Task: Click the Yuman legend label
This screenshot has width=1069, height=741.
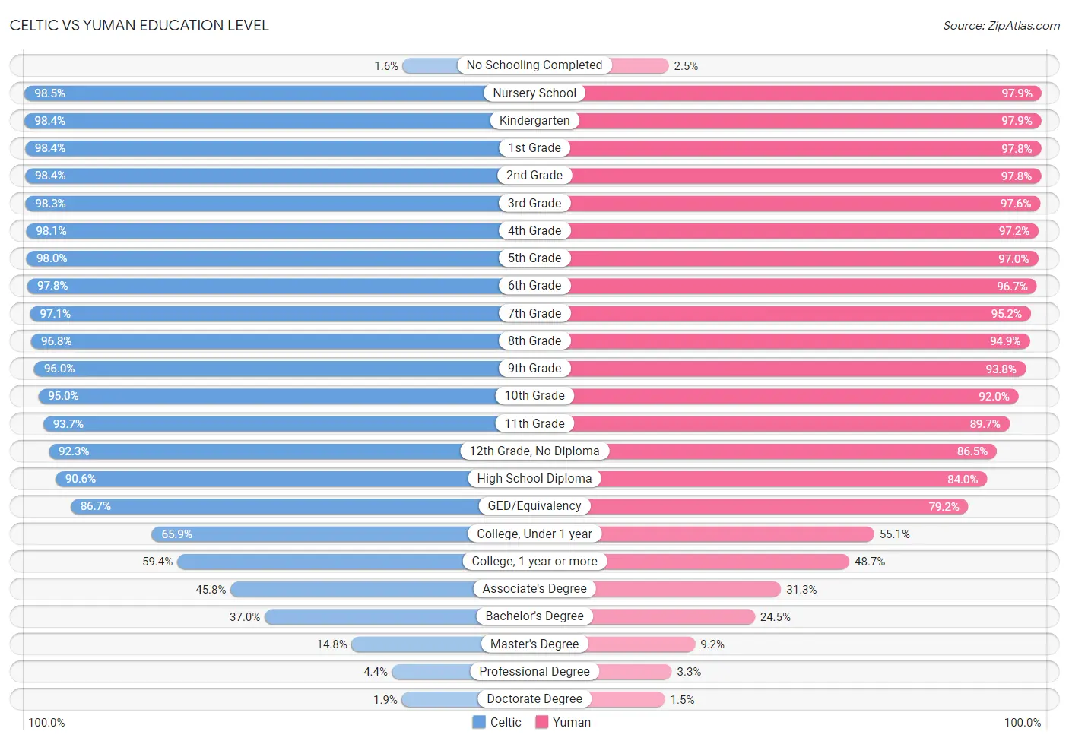Action: 572,722
